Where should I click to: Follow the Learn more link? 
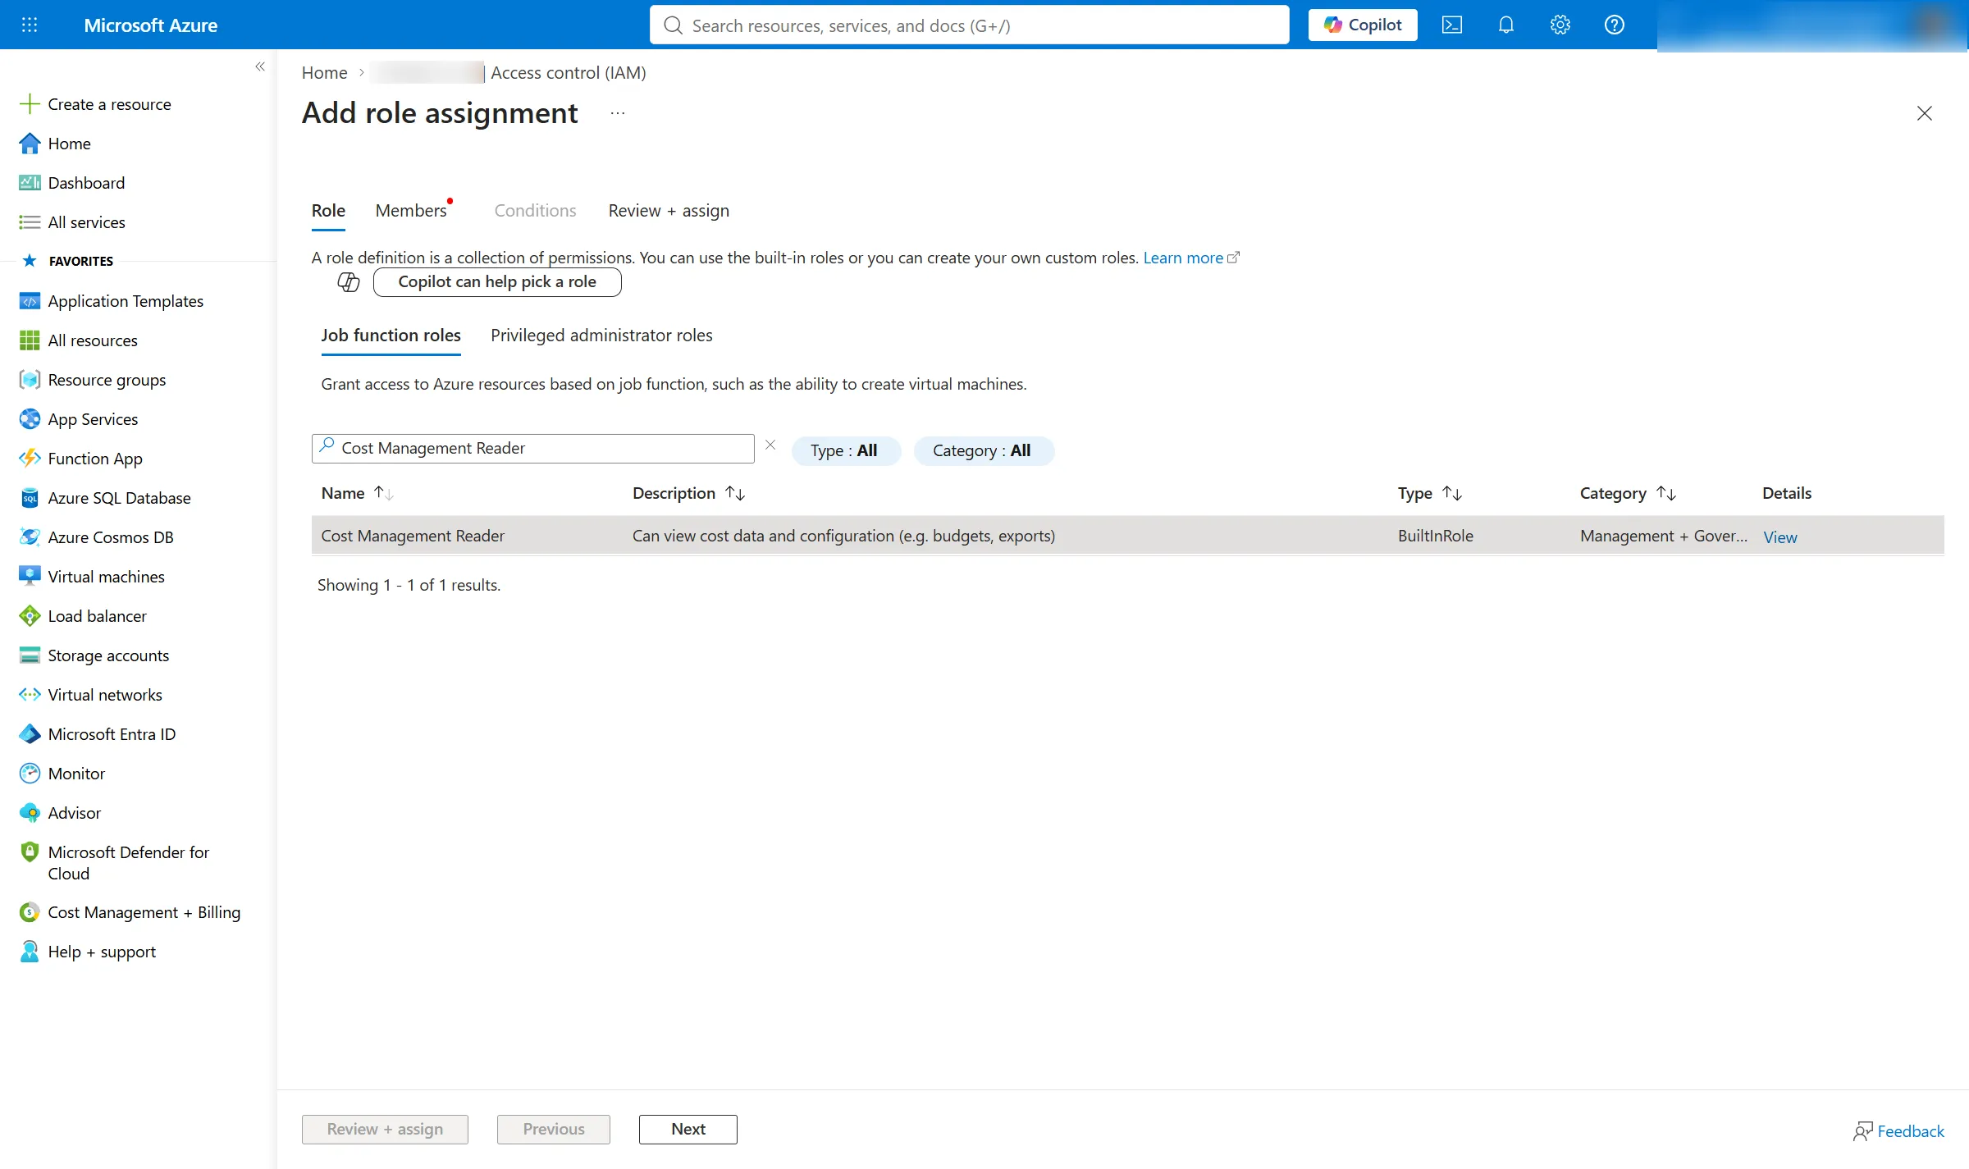[x=1190, y=258]
